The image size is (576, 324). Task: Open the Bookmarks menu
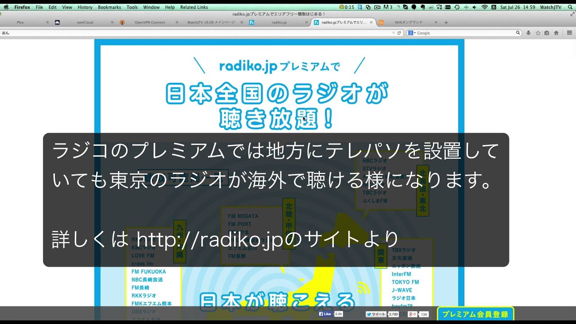(109, 7)
